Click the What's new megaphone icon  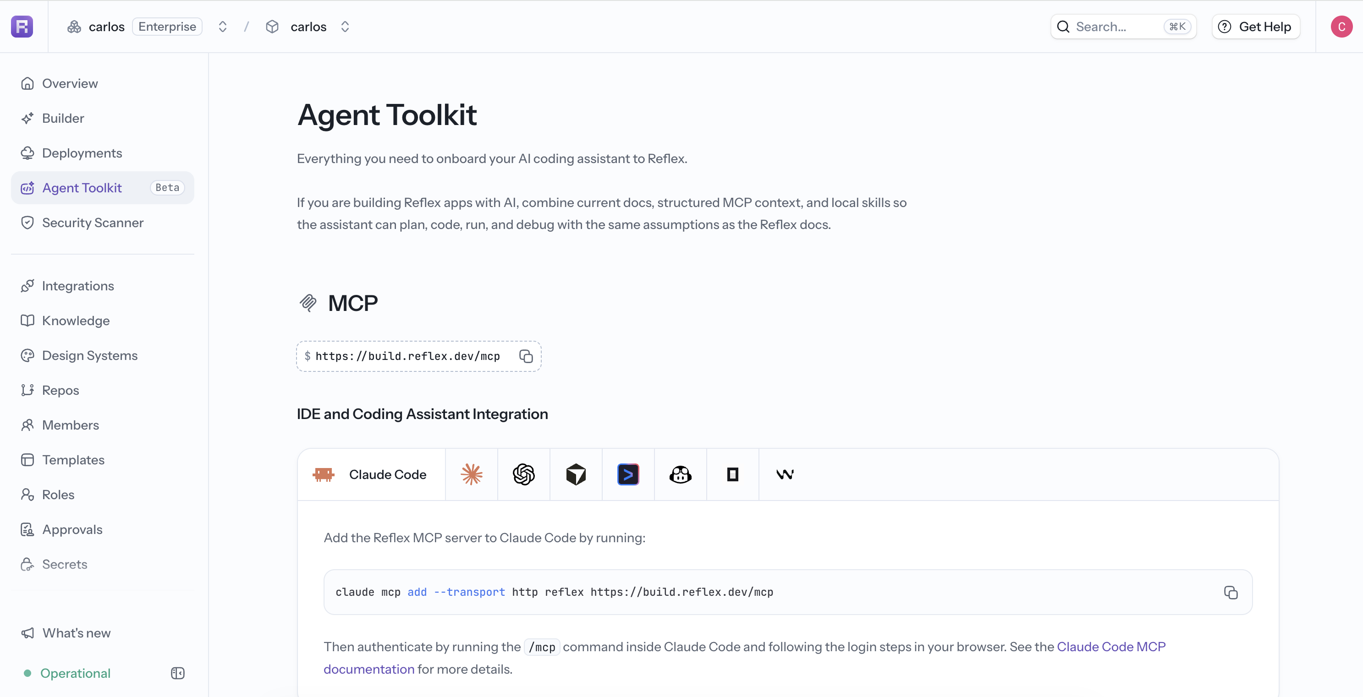[x=27, y=633]
